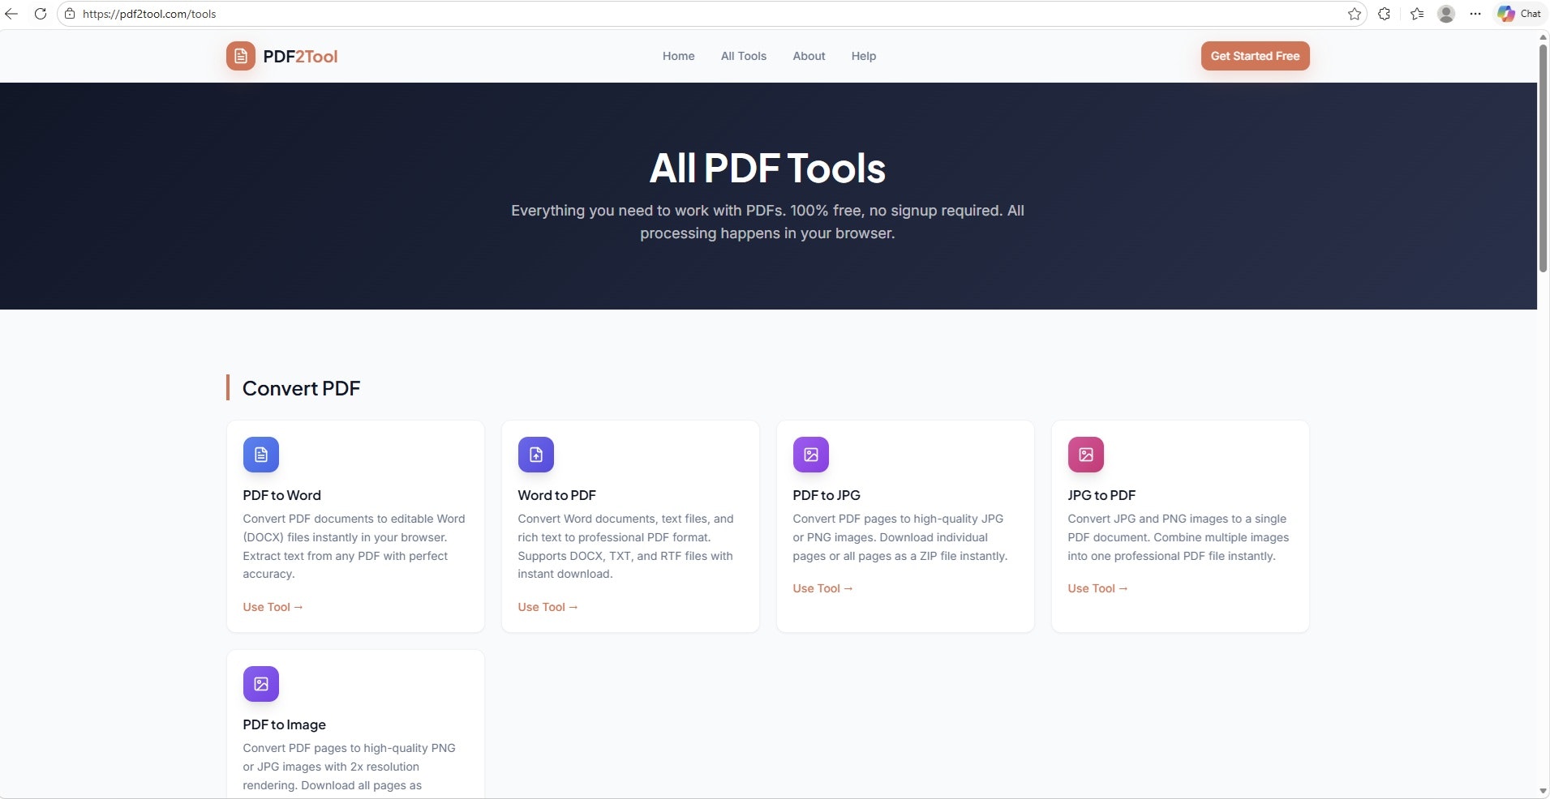The width and height of the screenshot is (1550, 799).
Task: Click the Get Started Free button
Action: pos(1255,56)
